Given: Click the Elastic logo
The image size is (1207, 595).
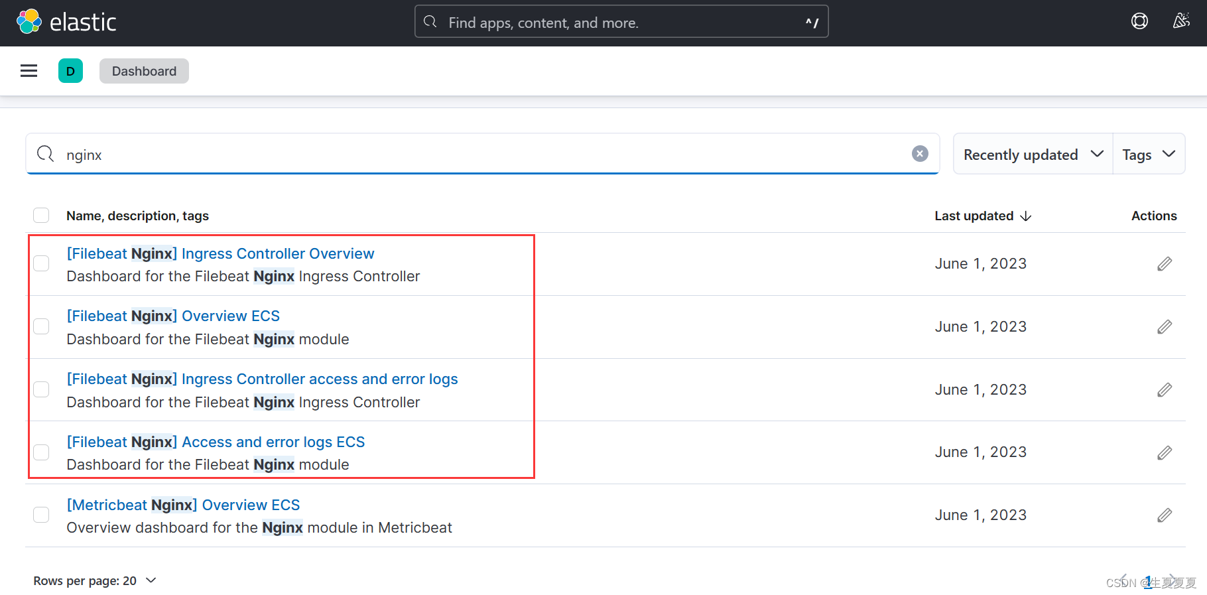Looking at the screenshot, I should (66, 22).
